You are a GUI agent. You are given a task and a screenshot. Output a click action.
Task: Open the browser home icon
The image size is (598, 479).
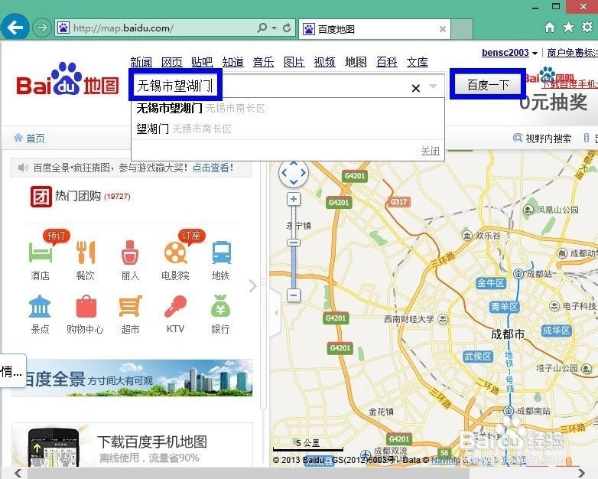point(550,27)
